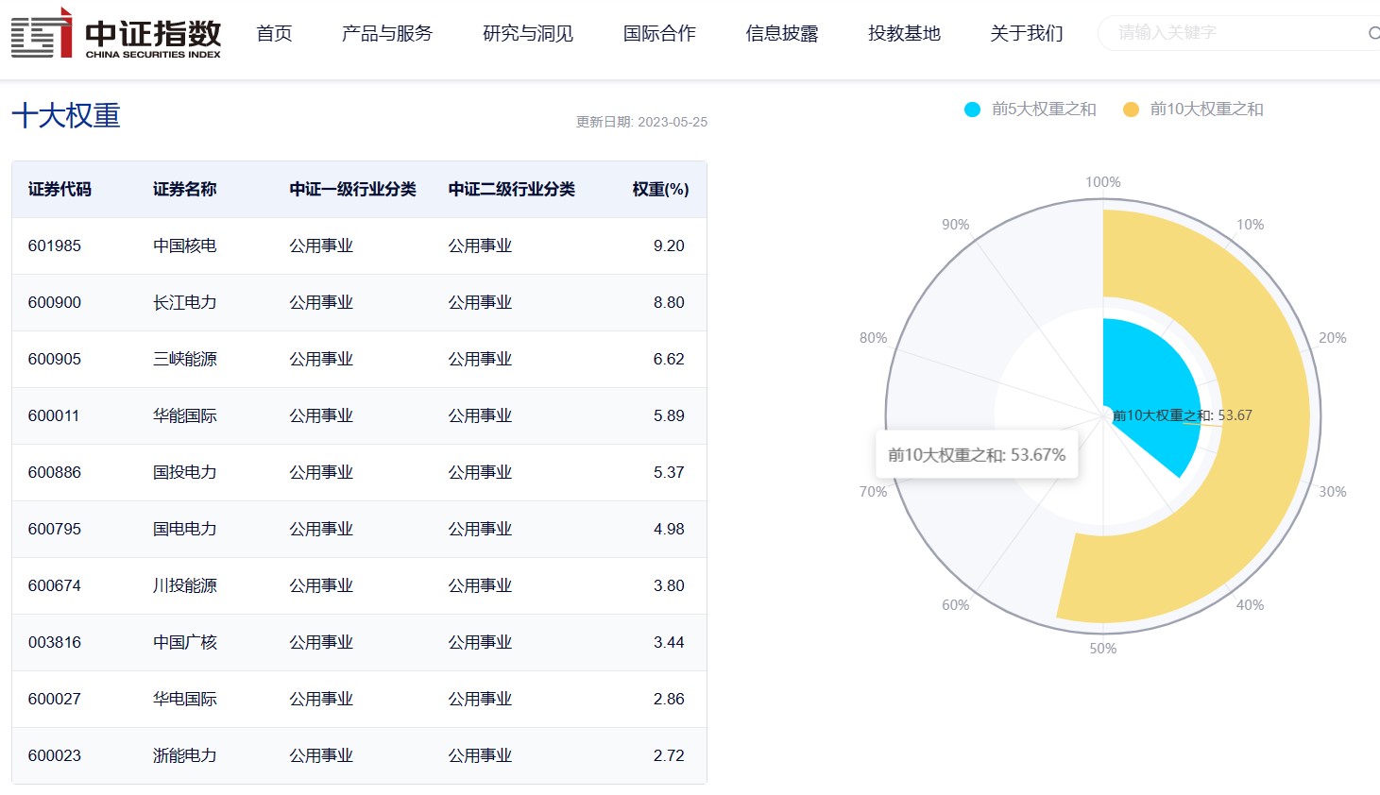Open the 投教基地 menu
This screenshot has width=1380, height=795.
905,34
